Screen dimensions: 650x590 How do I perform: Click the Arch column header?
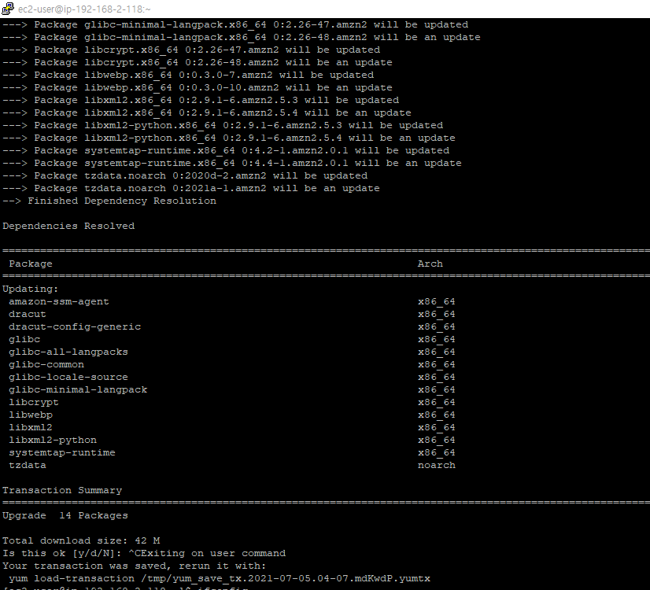tap(430, 264)
